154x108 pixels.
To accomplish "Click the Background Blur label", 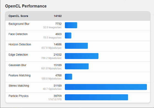I will (x=19, y=24).
